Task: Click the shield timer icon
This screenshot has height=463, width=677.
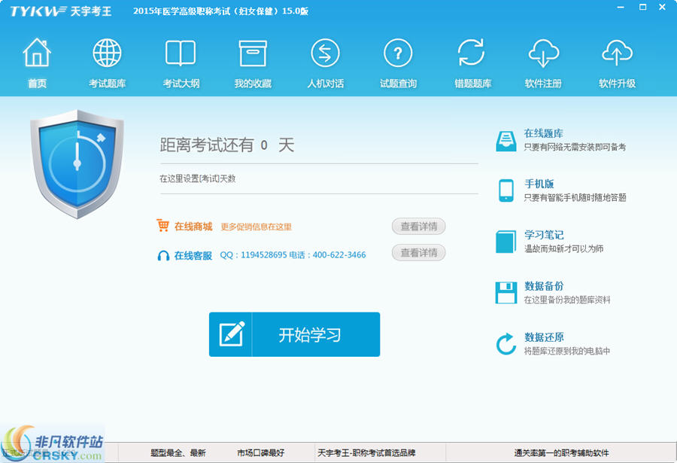Action: coord(77,164)
